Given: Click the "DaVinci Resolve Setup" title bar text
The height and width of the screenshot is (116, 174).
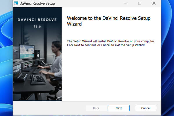Looking at the screenshot, I should click(37, 3).
